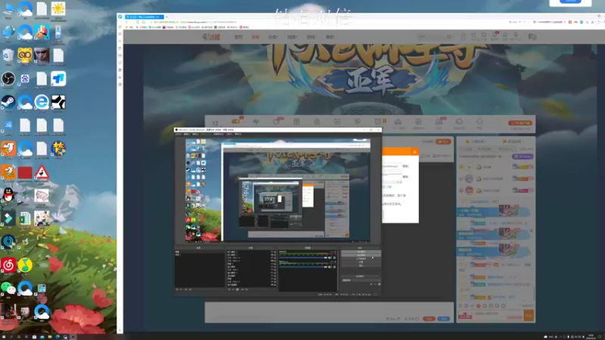The image size is (605, 340).
Task: Select the Recycle Bin desktop icon
Action: point(8,56)
